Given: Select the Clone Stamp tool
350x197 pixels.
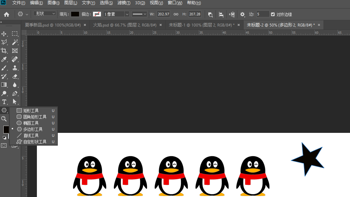Looking at the screenshot, I should pos(15,68).
